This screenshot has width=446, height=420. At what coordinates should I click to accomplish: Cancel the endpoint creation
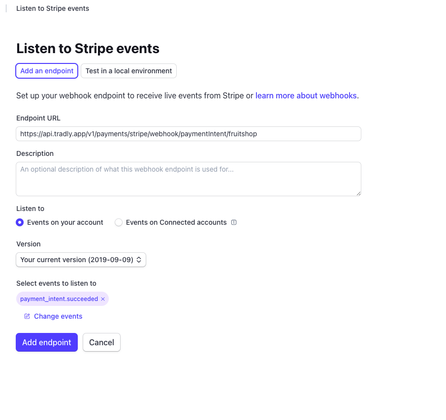101,342
